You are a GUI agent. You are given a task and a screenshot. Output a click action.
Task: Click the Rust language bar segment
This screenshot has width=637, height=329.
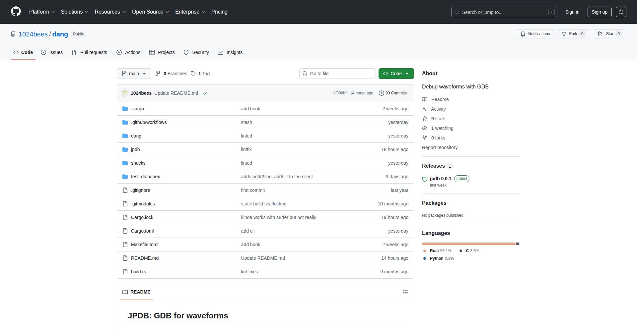[468, 244]
